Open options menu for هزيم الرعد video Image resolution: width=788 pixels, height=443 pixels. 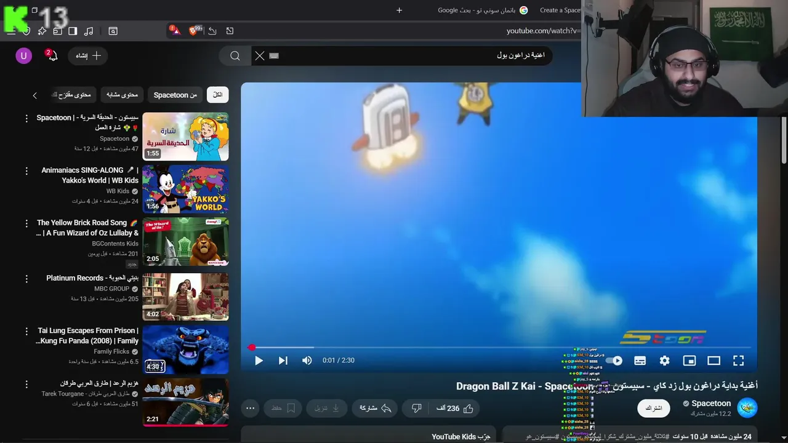26,385
